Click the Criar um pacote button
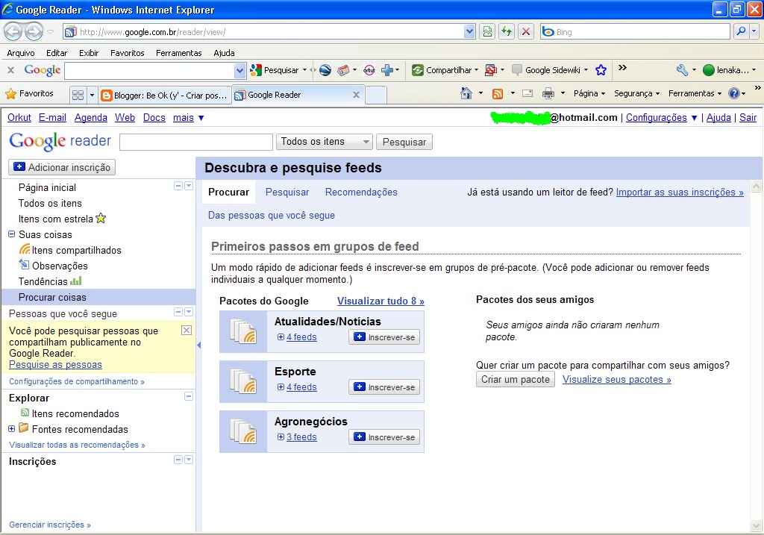The image size is (764, 535). 516,380
